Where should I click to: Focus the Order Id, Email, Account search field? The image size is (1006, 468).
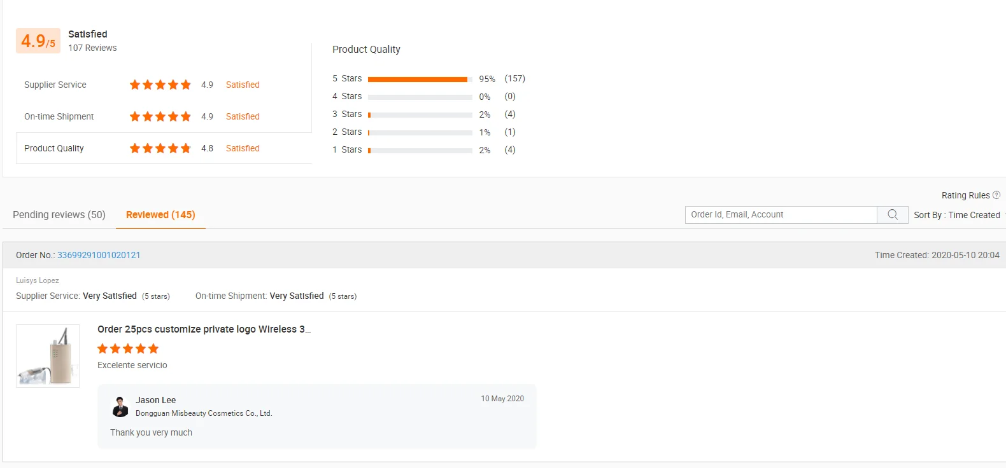click(x=781, y=215)
